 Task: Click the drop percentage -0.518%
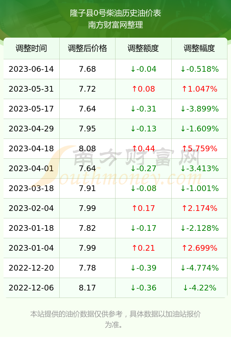[x=199, y=69]
